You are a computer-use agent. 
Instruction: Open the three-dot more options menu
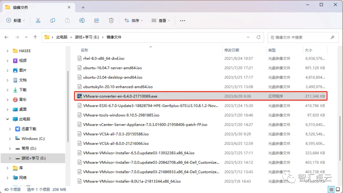tap(182, 21)
